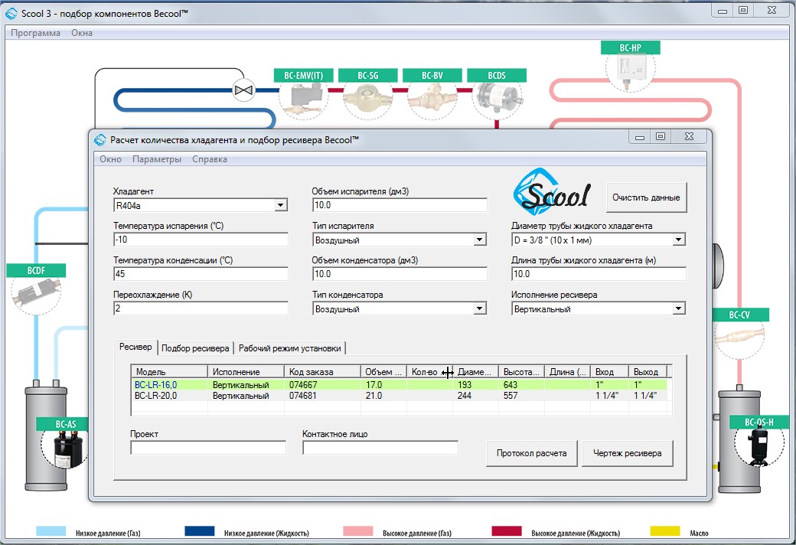Image resolution: width=796 pixels, height=545 pixels.
Task: Minimize the receiver calculation dialog
Action: tap(640, 136)
